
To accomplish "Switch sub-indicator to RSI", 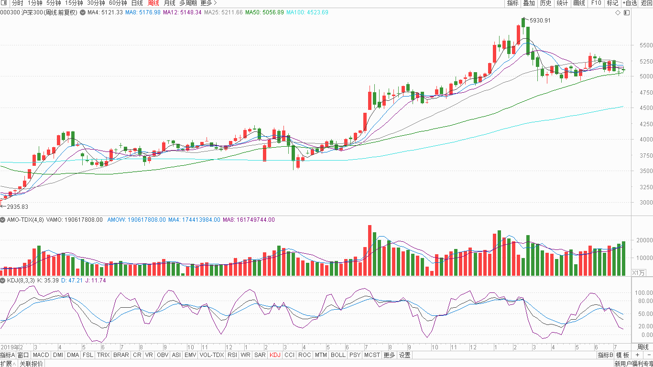I will (232, 355).
